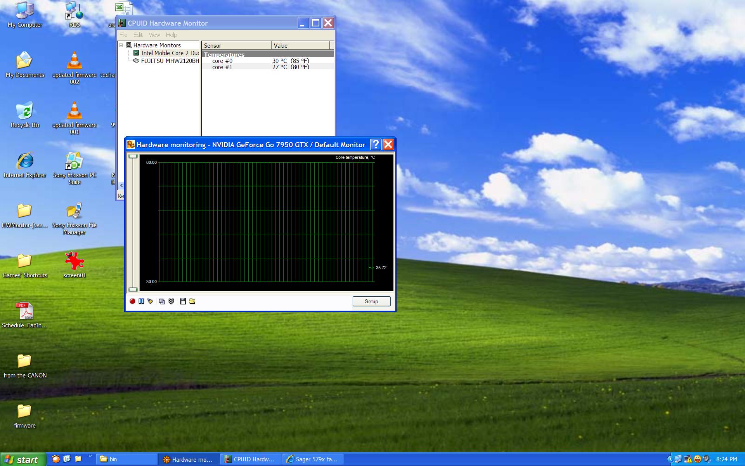Viewport: 745px width, 466px height.
Task: Switch to Hardware monitoring taskbar button
Action: click(x=189, y=459)
